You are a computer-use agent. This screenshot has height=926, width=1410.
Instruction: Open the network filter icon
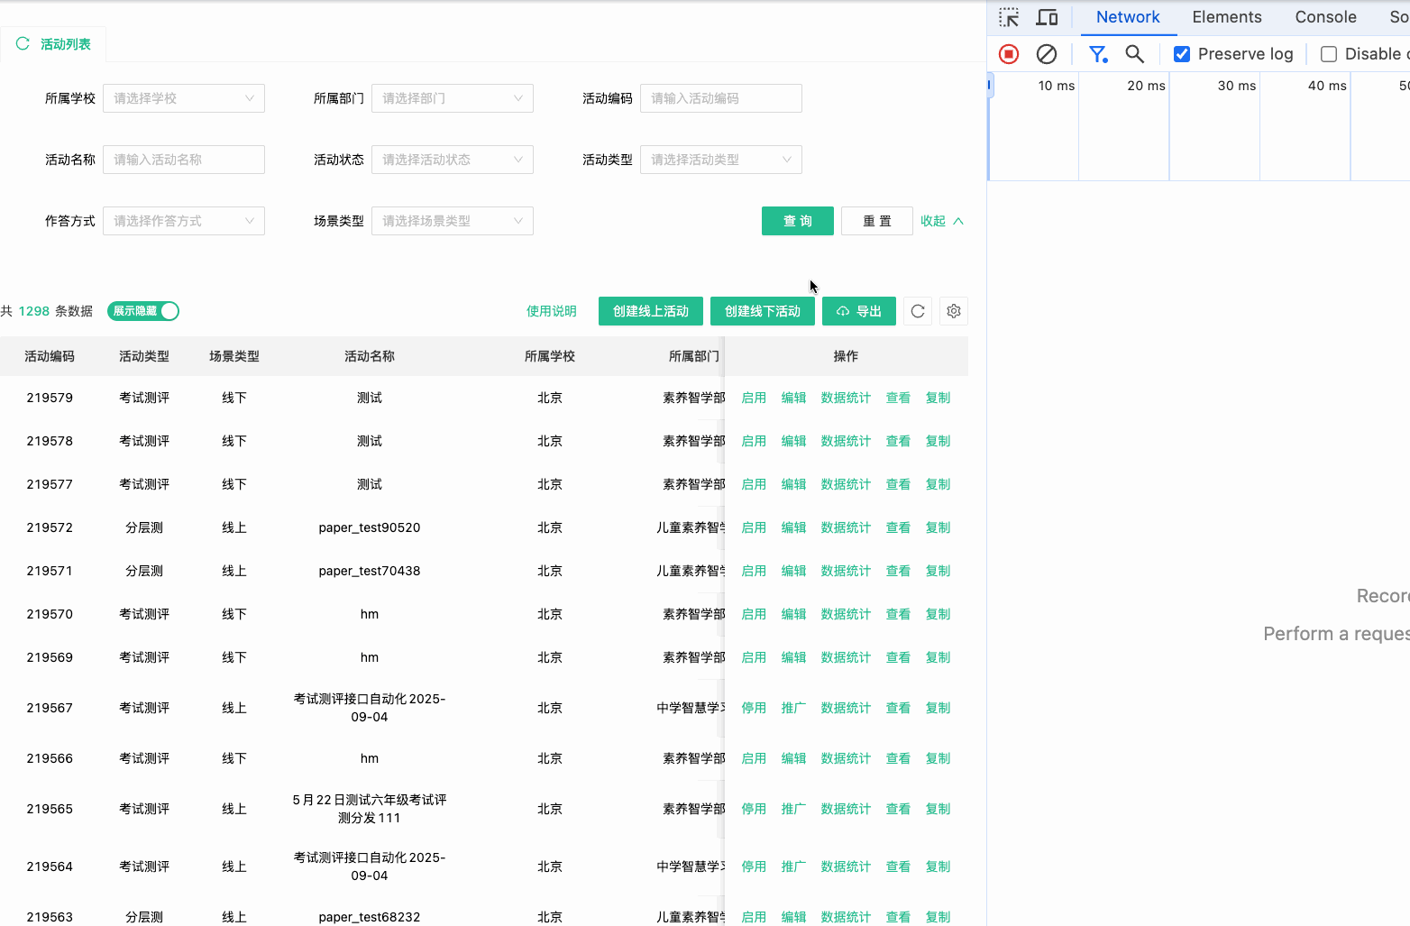click(x=1098, y=54)
